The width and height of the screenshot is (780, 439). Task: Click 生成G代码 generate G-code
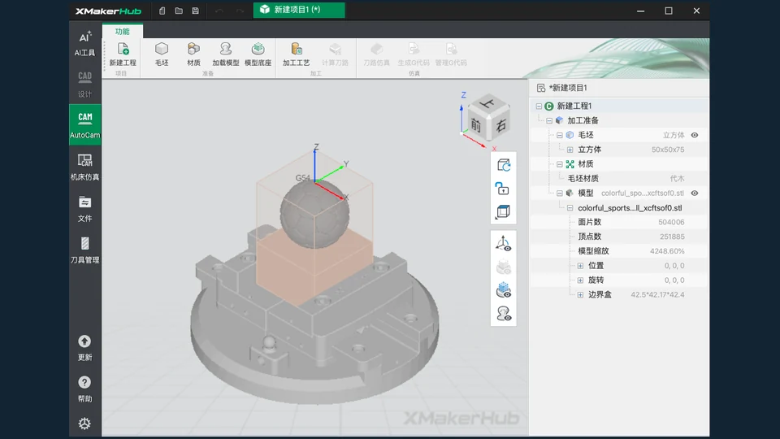pos(414,54)
